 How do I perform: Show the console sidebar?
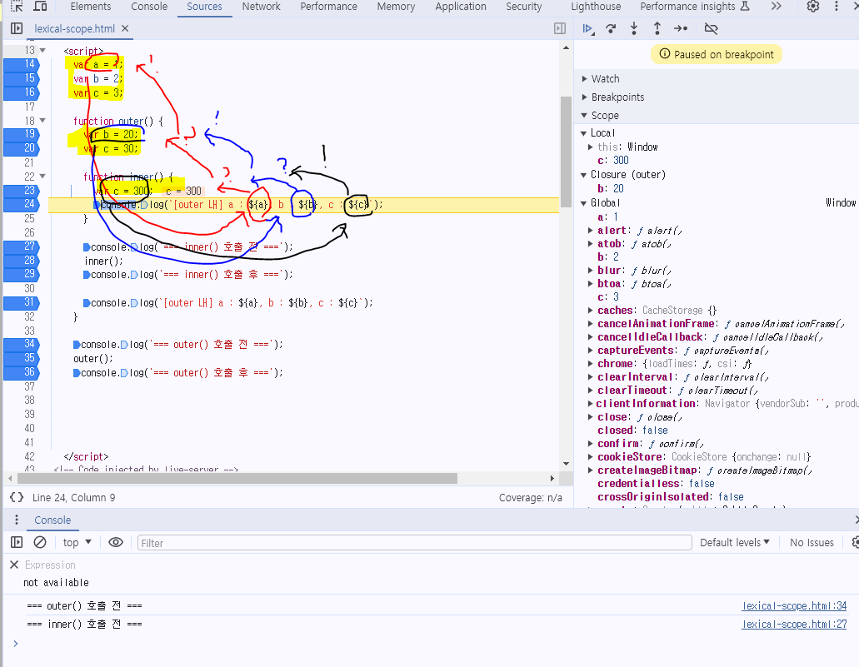click(17, 542)
